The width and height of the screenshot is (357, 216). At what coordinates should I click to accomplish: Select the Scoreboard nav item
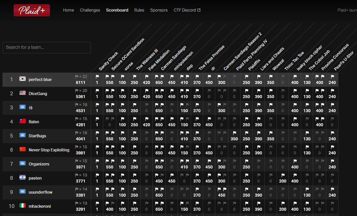[117, 10]
